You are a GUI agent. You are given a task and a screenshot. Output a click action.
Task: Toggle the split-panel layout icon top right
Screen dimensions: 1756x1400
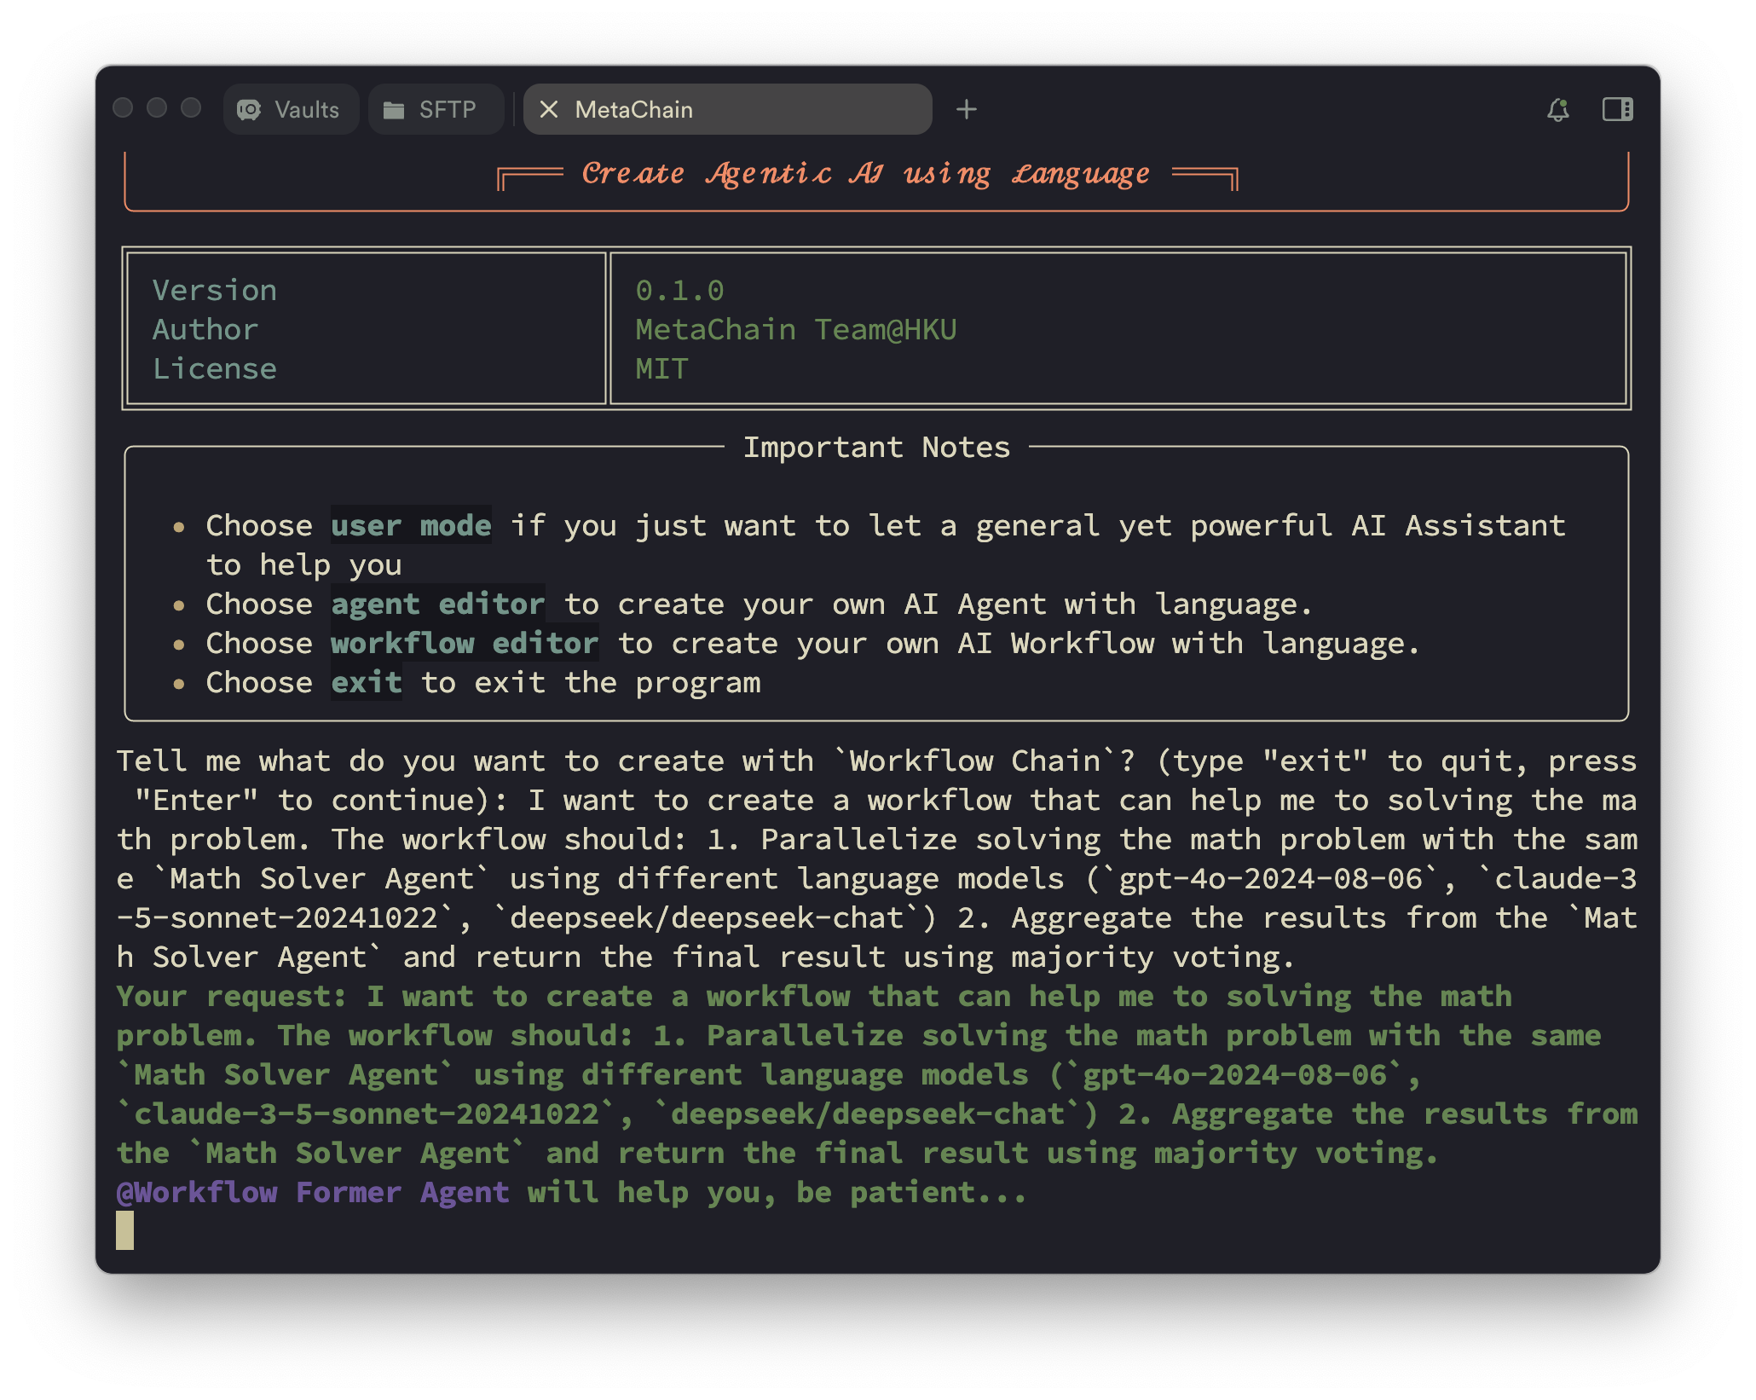[1617, 109]
